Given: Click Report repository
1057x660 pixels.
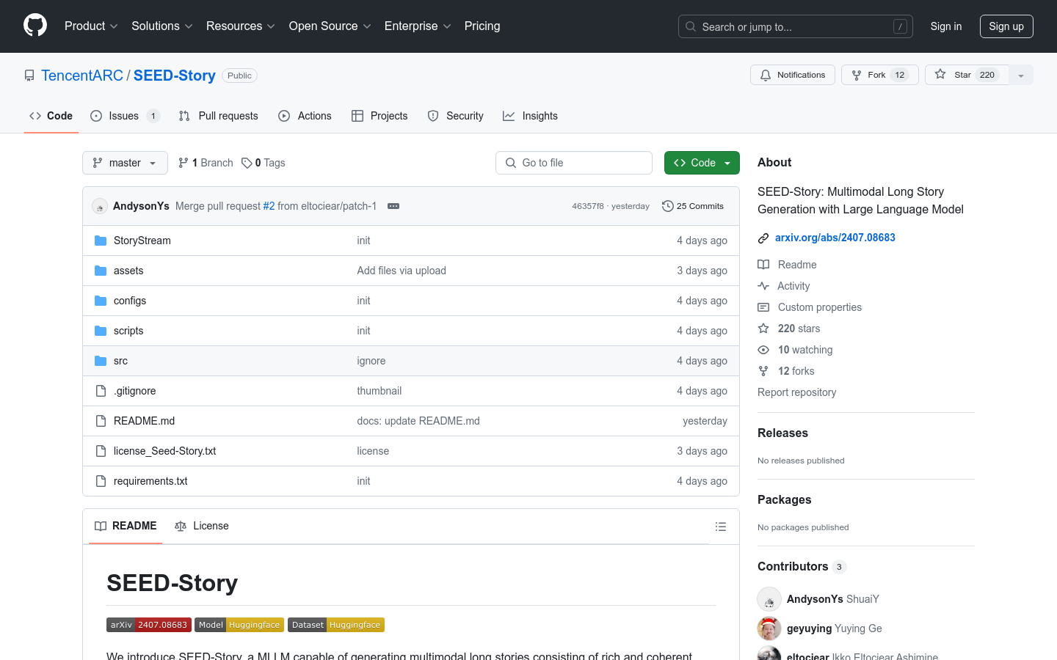Looking at the screenshot, I should tap(796, 392).
